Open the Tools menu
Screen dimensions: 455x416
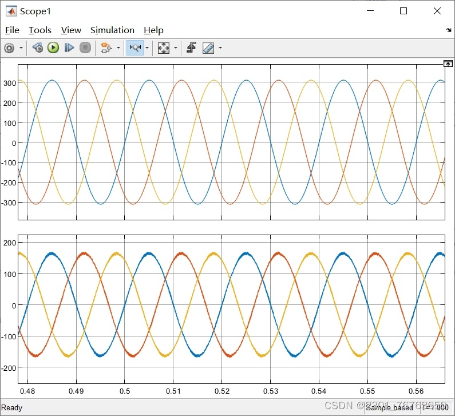(40, 30)
